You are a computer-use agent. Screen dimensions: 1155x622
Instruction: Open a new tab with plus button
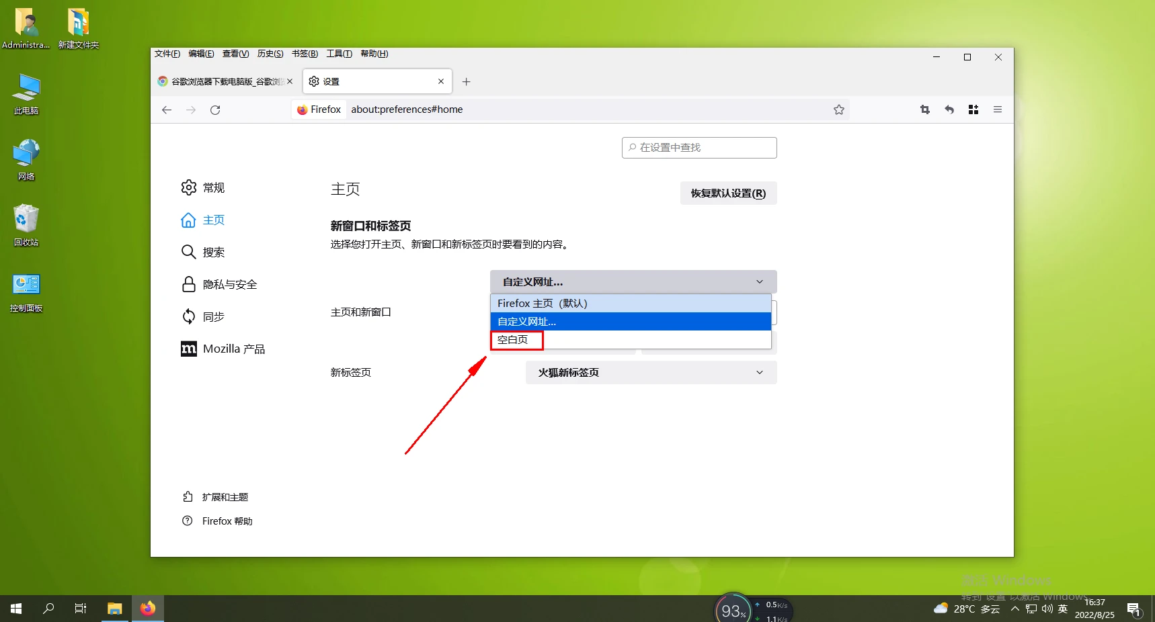[467, 81]
